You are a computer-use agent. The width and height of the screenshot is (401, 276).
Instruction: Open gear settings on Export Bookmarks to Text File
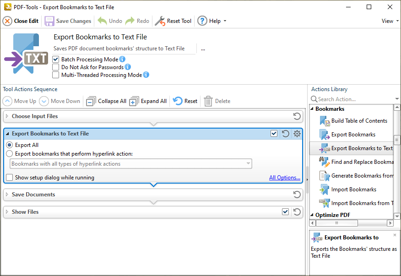point(297,133)
